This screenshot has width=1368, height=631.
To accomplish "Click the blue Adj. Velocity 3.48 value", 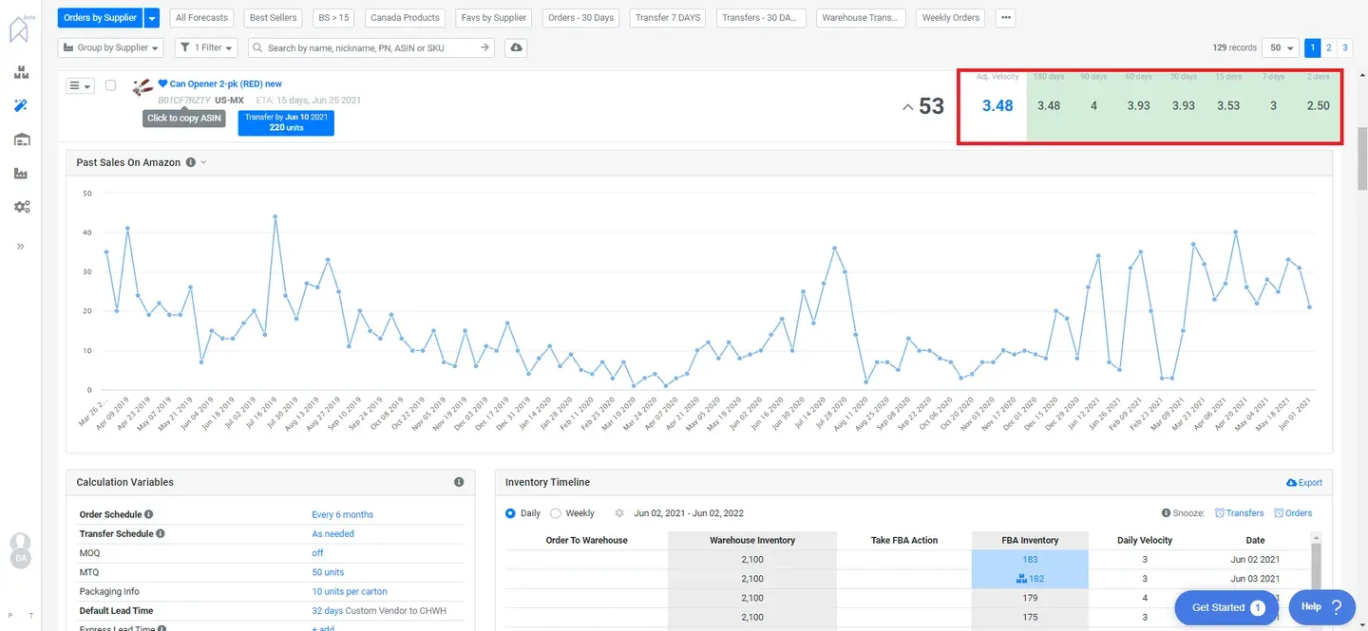I will click(x=997, y=105).
